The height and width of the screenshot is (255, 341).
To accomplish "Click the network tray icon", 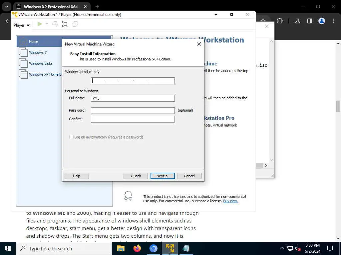I will [x=290, y=248].
